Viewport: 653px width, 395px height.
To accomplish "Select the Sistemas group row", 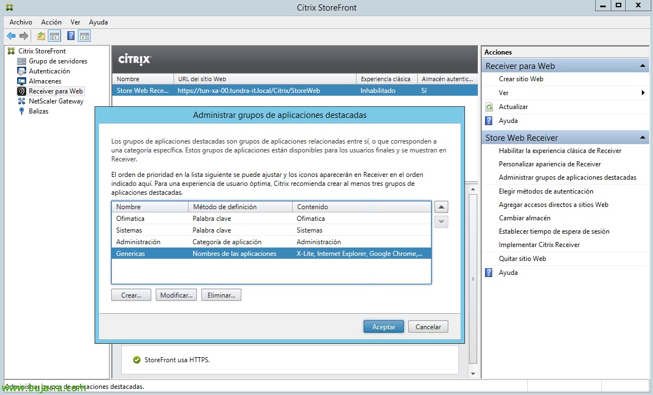I will (271, 230).
